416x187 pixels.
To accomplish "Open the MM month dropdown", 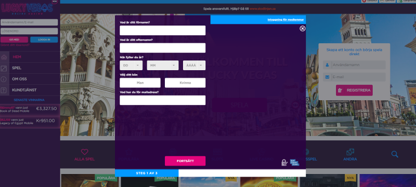I will 163,65.
